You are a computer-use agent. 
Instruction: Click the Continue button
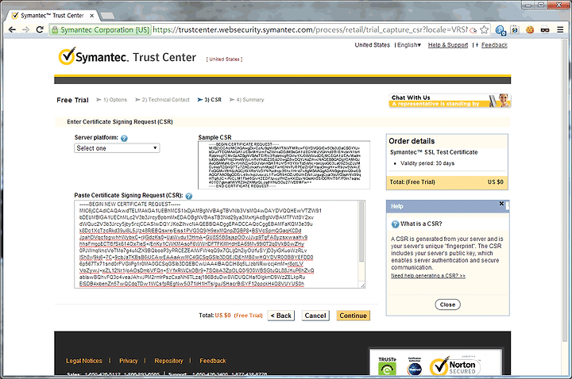click(x=353, y=316)
